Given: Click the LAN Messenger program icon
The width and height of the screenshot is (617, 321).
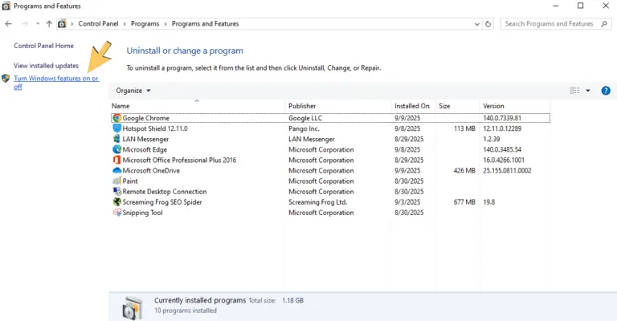Looking at the screenshot, I should (116, 139).
